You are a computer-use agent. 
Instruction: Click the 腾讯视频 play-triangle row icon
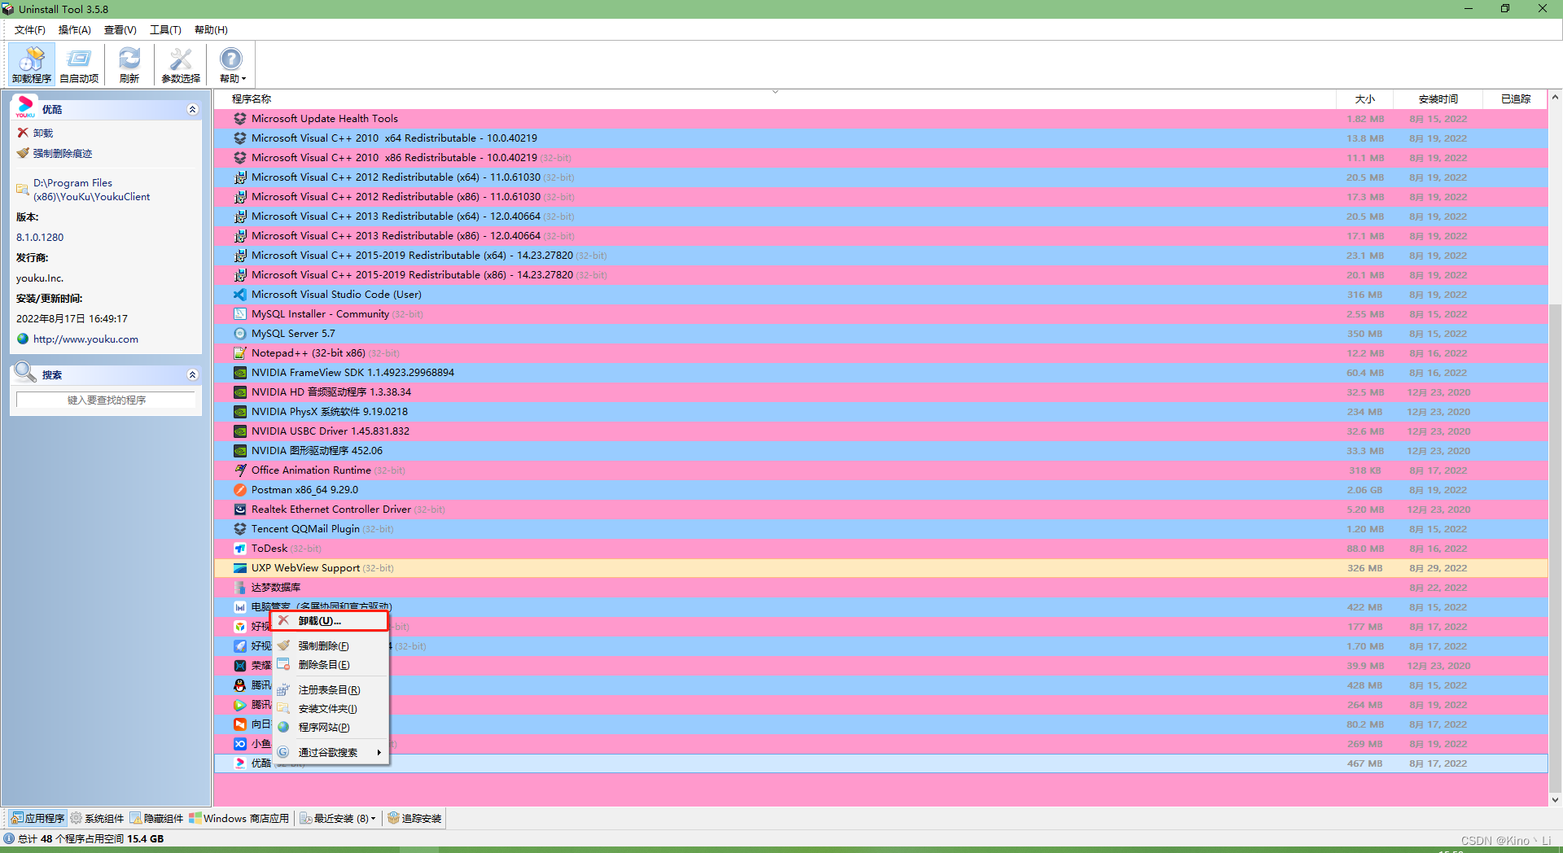(240, 705)
